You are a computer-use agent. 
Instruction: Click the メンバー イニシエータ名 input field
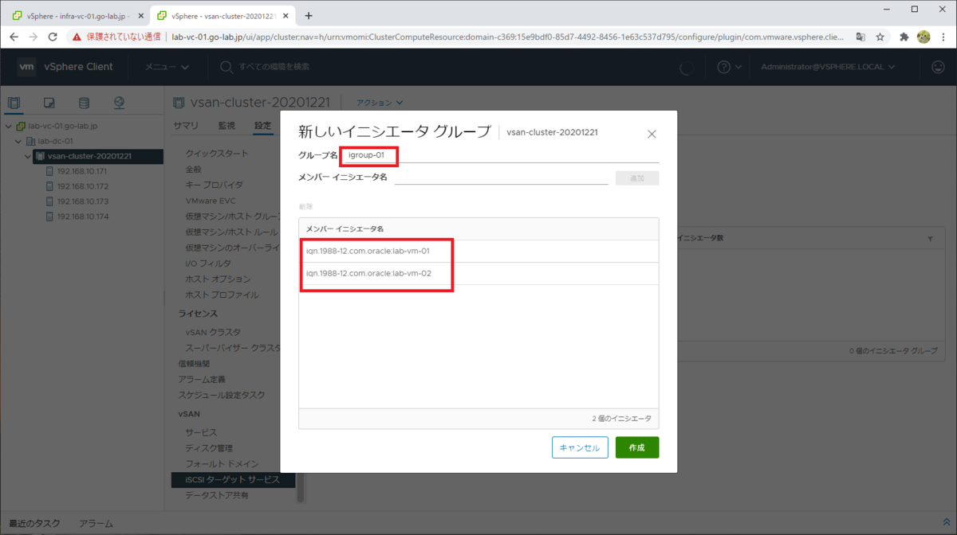pyautogui.click(x=501, y=177)
